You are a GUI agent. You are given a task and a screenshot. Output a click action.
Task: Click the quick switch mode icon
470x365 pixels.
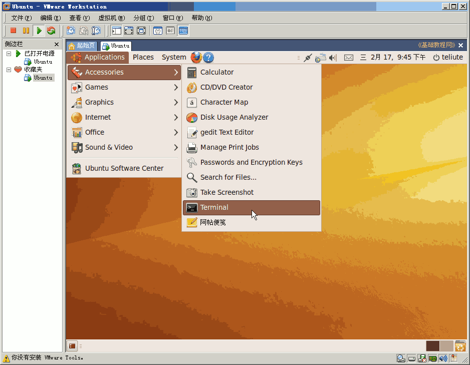tap(141, 31)
